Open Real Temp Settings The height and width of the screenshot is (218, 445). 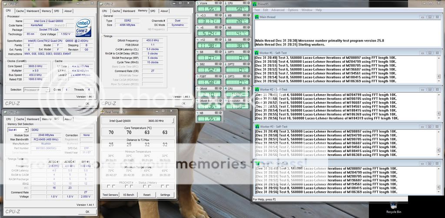click(165, 195)
